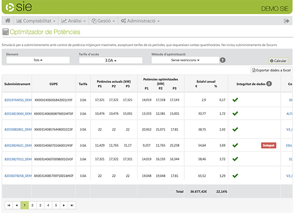The image size is (294, 216).
Task: Go to first page of the table
Action: pos(9,205)
